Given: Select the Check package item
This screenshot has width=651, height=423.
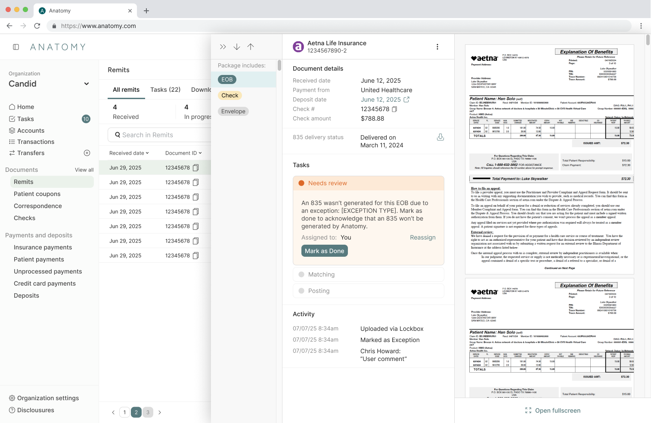Looking at the screenshot, I should point(230,95).
